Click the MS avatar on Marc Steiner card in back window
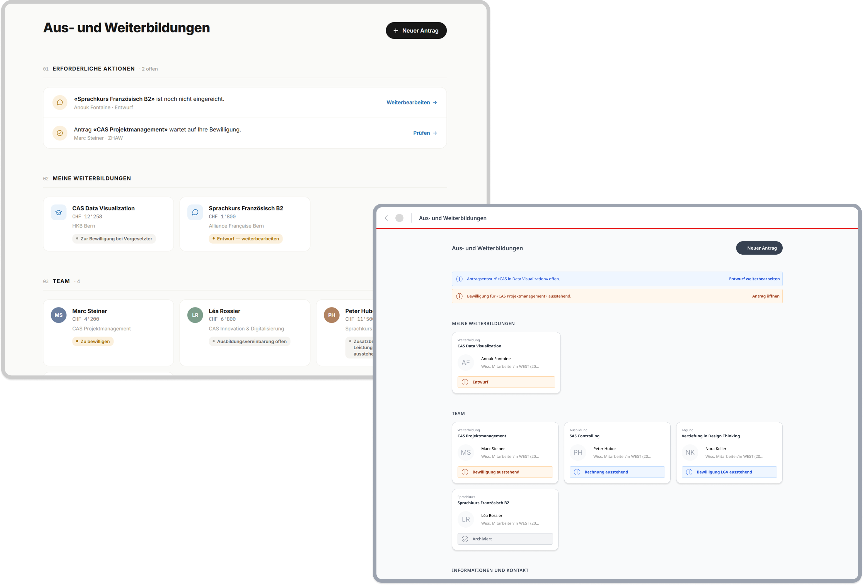Image resolution: width=863 pixels, height=585 pixels. pos(59,315)
